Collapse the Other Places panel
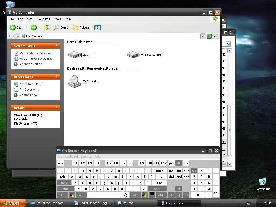 (56, 77)
